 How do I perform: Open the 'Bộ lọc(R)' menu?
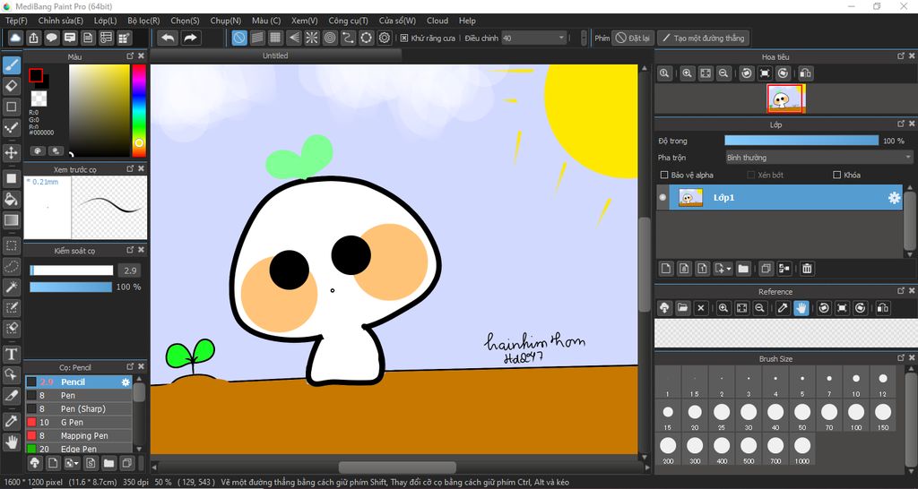tap(143, 21)
